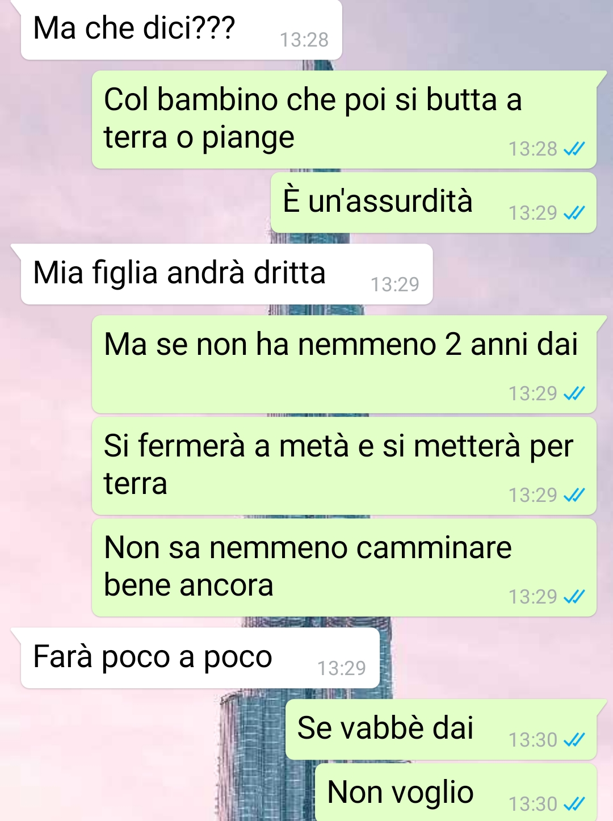Select the "Col bambino che poi si butta" message
The height and width of the screenshot is (821, 613).
(x=344, y=119)
